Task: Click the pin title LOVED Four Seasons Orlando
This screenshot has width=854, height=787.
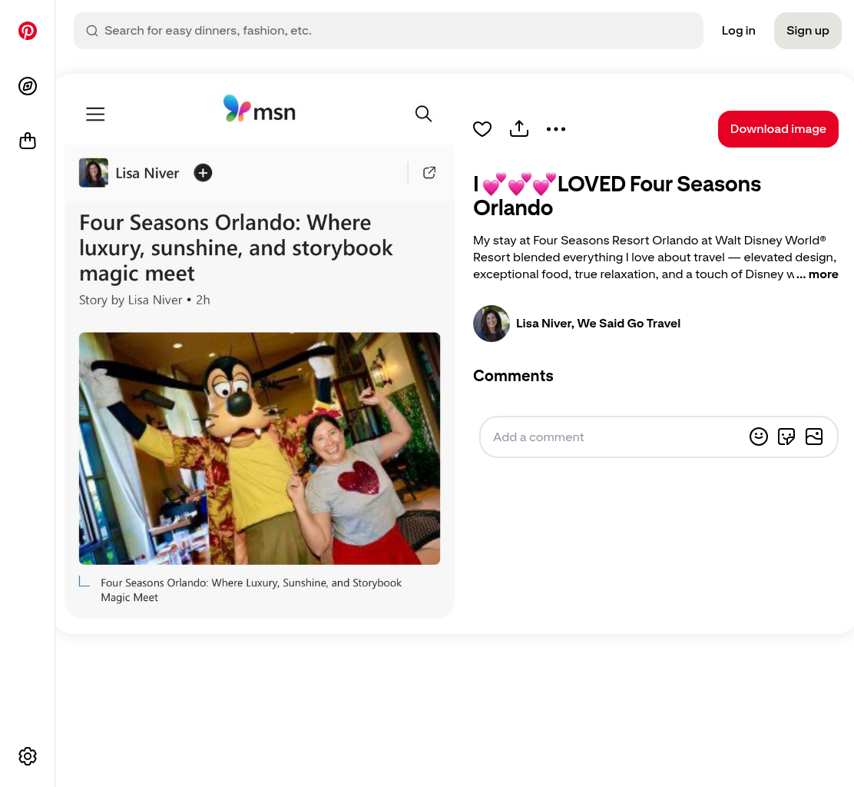Action: pos(617,196)
